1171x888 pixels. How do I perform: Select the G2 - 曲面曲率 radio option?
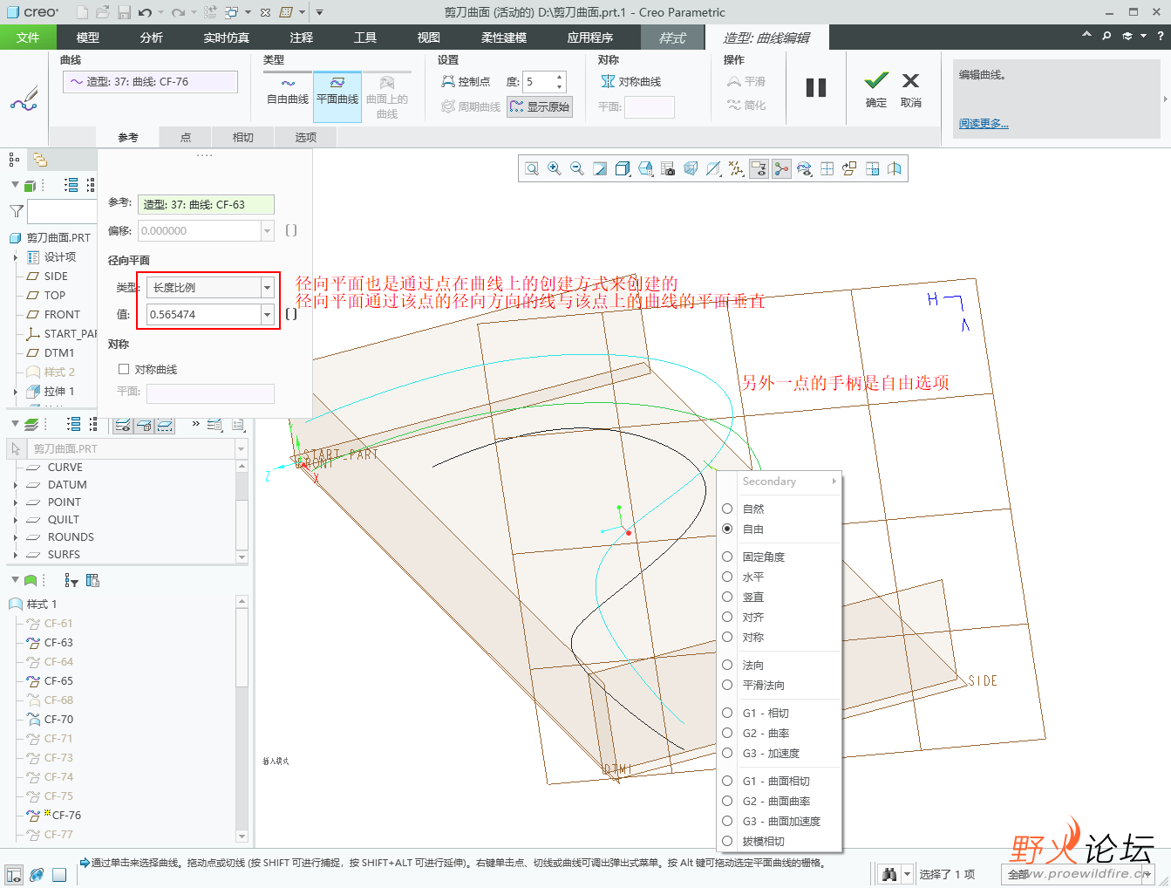point(727,801)
